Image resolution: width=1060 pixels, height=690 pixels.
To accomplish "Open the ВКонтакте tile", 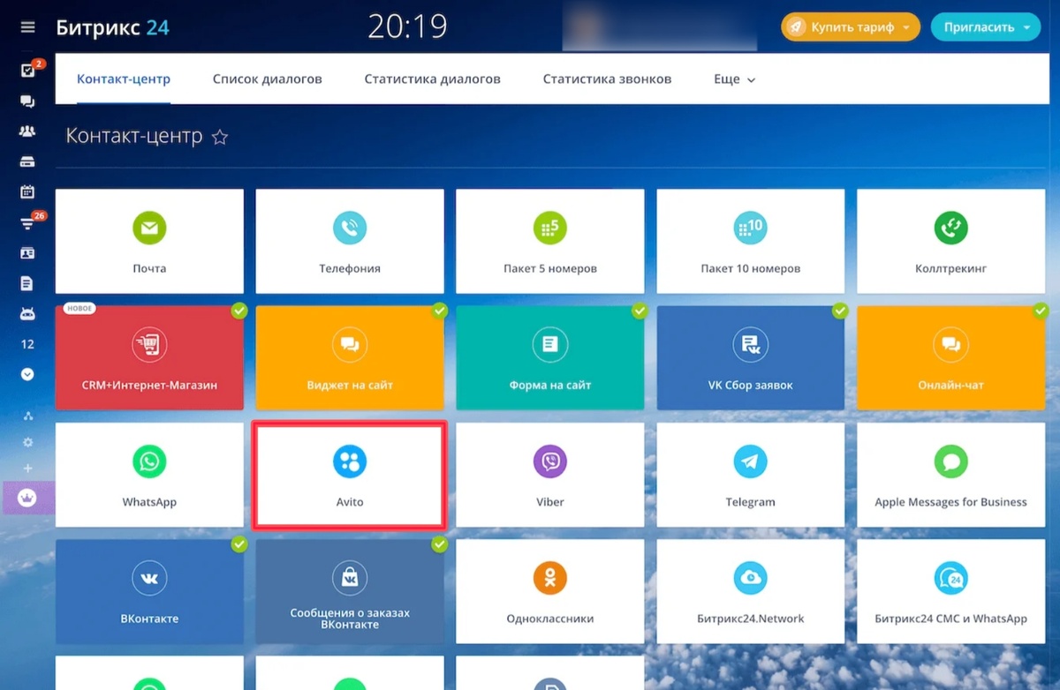I will [x=149, y=591].
